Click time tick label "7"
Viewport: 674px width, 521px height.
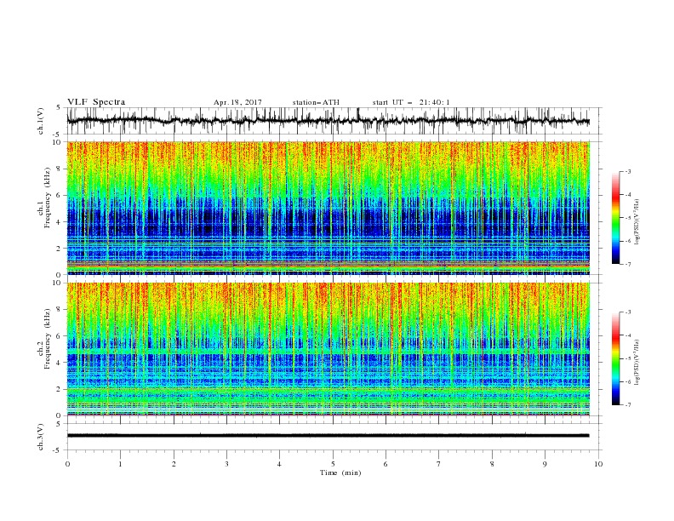439,464
